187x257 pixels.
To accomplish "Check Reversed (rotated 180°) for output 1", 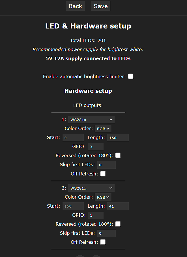I will point(118,155).
